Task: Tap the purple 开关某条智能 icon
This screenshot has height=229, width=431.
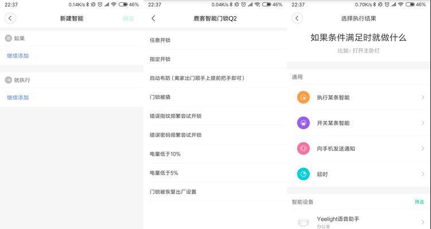Action: [x=304, y=123]
